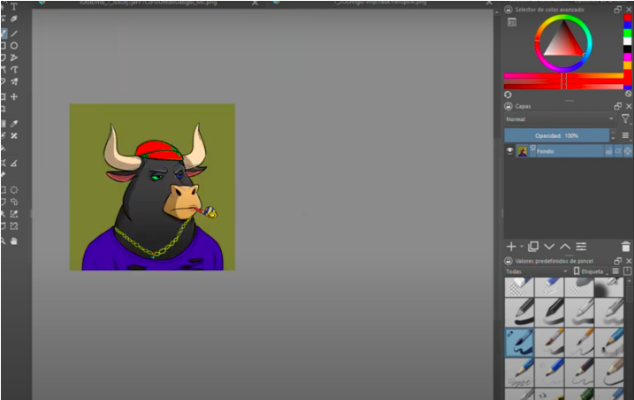
Task: Pick the green swatch in color history
Action: [627, 33]
